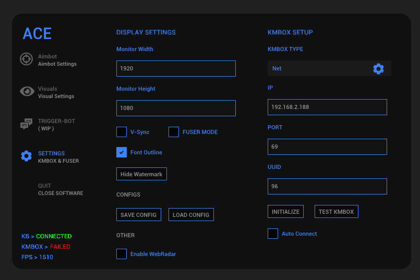Click the Aimbot crosshair icon

[x=26, y=59]
